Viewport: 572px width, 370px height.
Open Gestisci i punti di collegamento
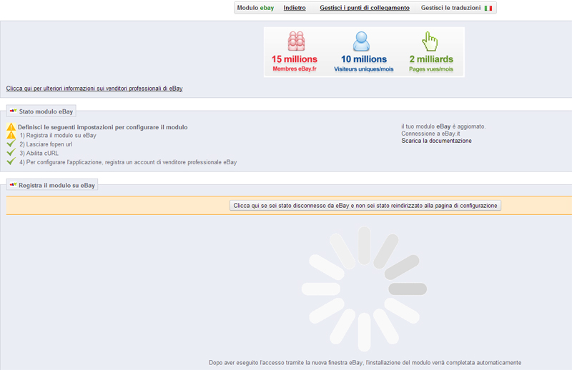(365, 8)
